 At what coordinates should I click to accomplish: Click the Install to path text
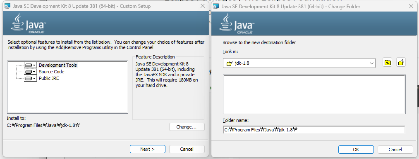point(43,125)
